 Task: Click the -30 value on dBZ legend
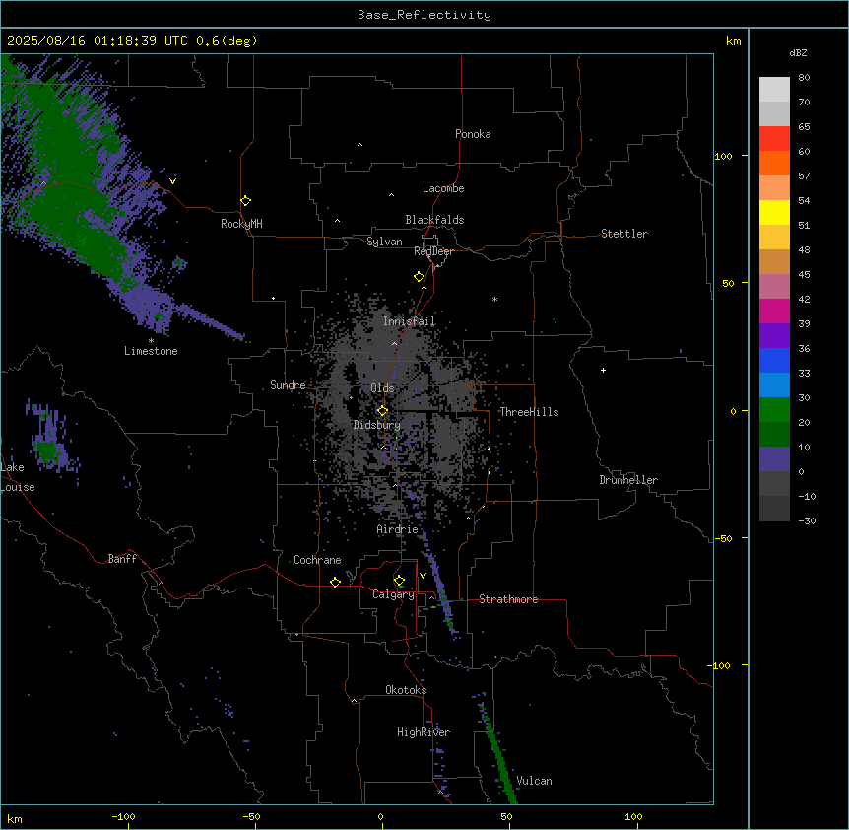pyautogui.click(x=807, y=520)
